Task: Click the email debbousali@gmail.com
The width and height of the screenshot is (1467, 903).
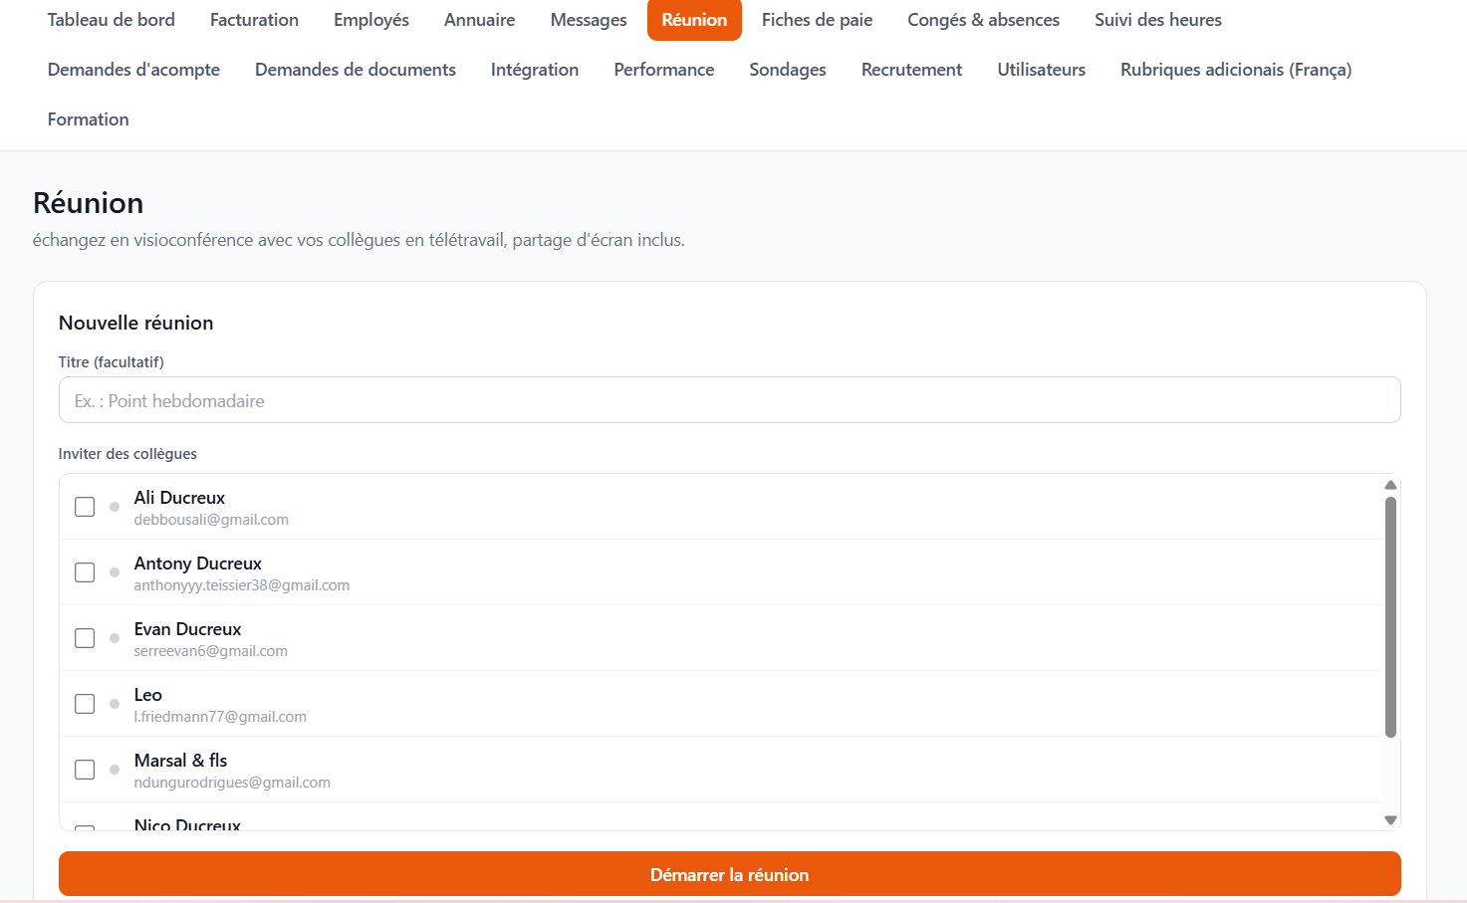Action: point(211,520)
